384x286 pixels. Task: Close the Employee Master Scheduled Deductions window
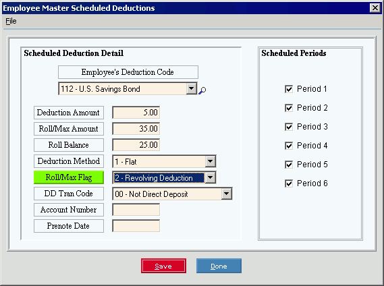(375, 8)
